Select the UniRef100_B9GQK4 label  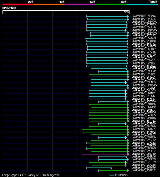click(x=143, y=74)
